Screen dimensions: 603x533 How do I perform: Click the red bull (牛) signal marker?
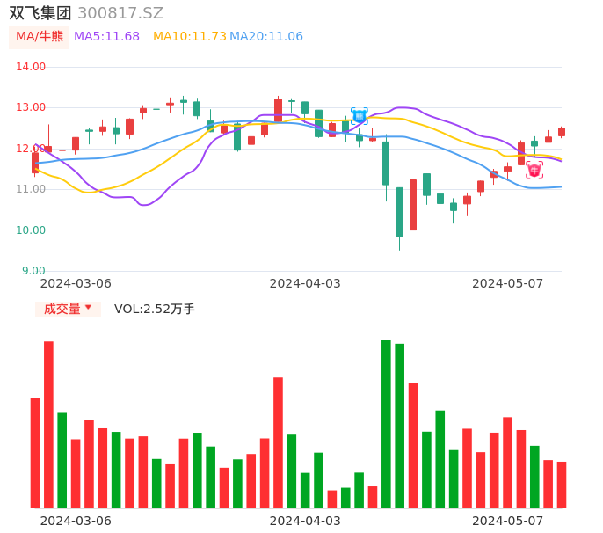534,170
